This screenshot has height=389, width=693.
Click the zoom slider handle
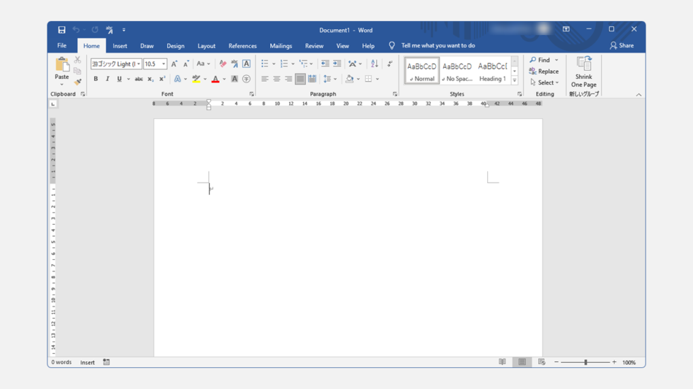tap(585, 363)
